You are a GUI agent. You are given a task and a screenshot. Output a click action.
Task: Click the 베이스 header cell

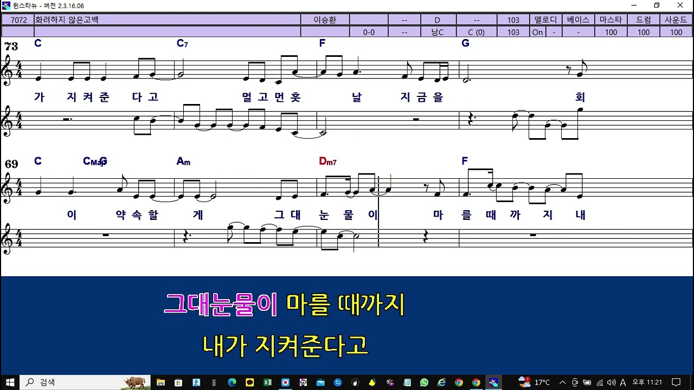578,19
